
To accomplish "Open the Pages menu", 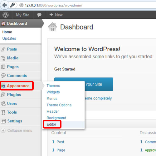I will (13, 67).
